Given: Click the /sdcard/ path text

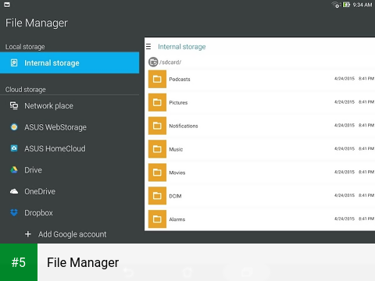Looking at the screenshot, I should pos(170,62).
